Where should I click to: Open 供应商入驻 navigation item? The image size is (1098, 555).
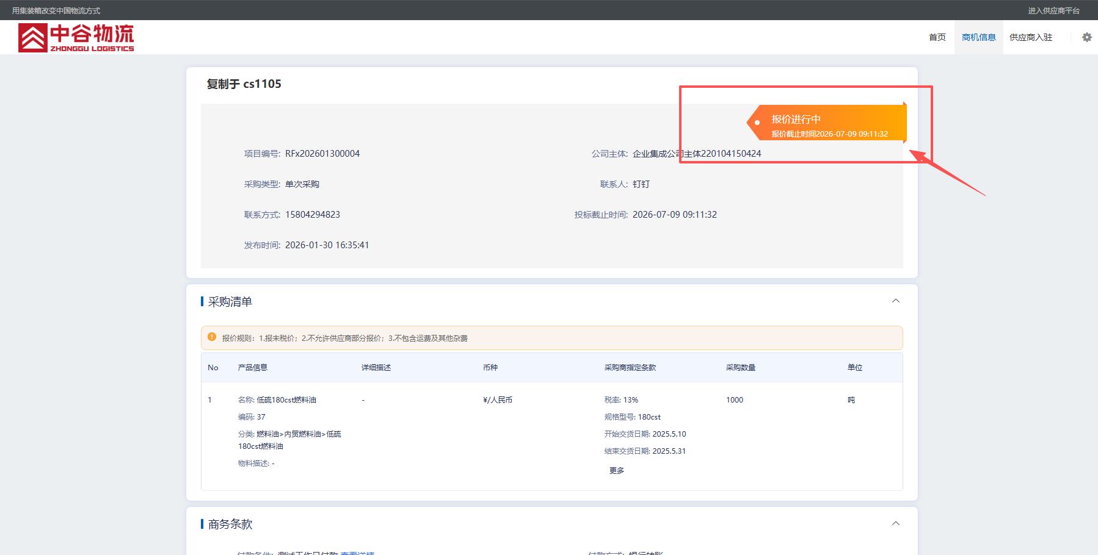(1031, 37)
